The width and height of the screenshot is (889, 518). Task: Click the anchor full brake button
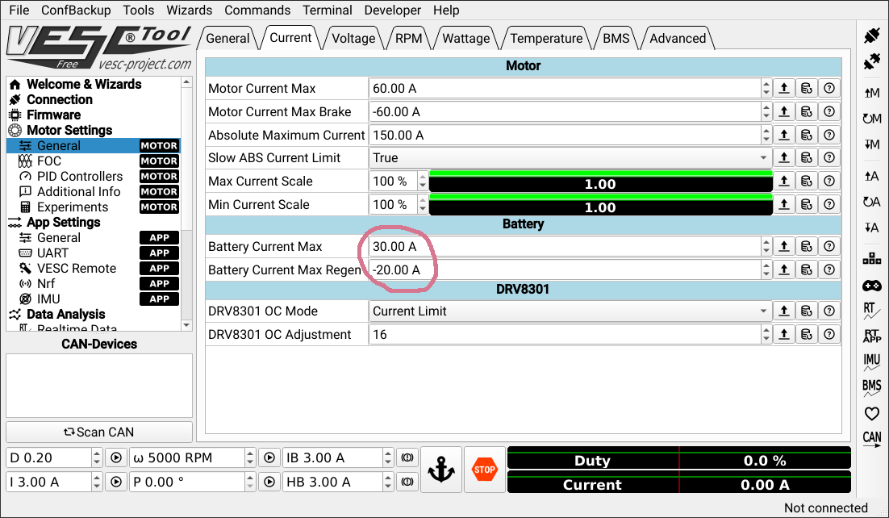[441, 470]
